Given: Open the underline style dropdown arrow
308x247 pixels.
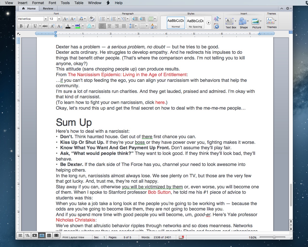Looking at the screenshot, I should click(40, 26).
